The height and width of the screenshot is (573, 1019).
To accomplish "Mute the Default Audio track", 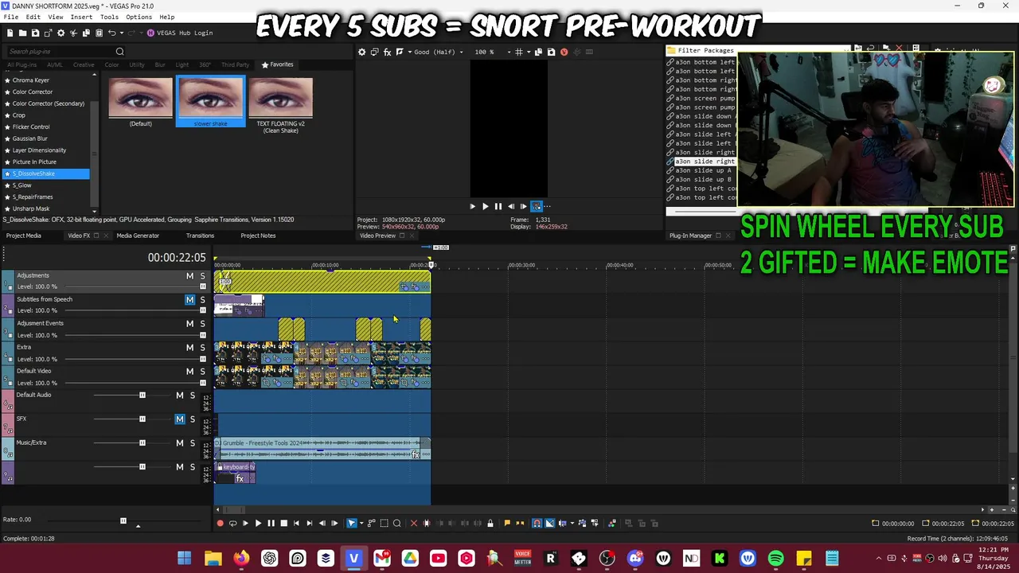I will tap(179, 396).
